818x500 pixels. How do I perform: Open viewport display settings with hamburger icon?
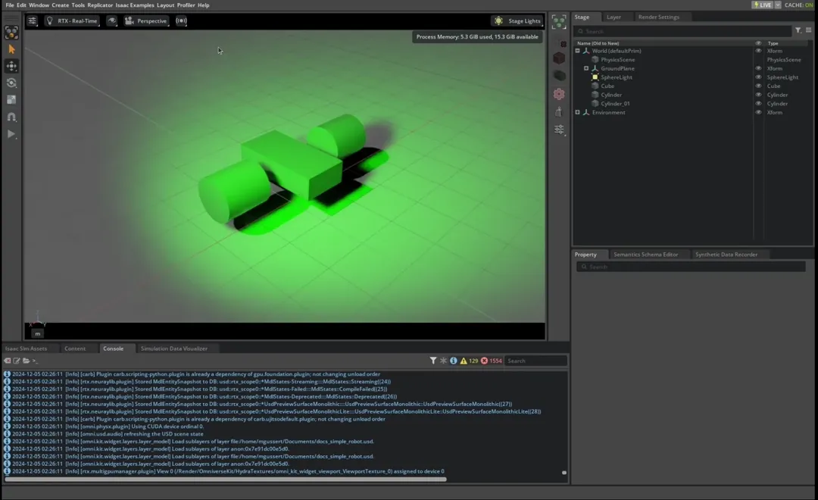(31, 20)
